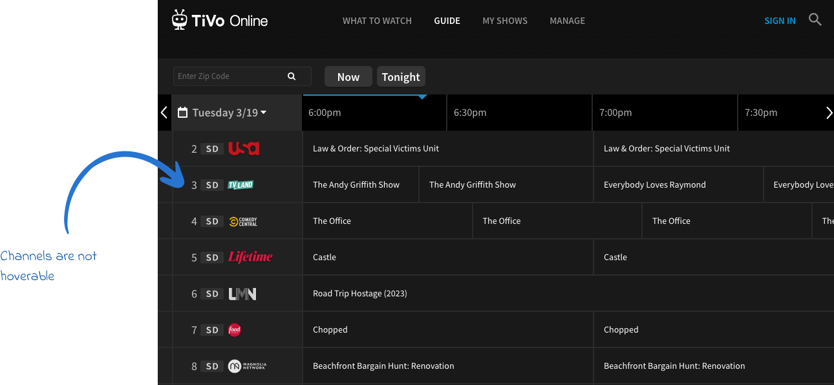Click the SD badge on channel 2
834x385 pixels.
[x=212, y=149]
